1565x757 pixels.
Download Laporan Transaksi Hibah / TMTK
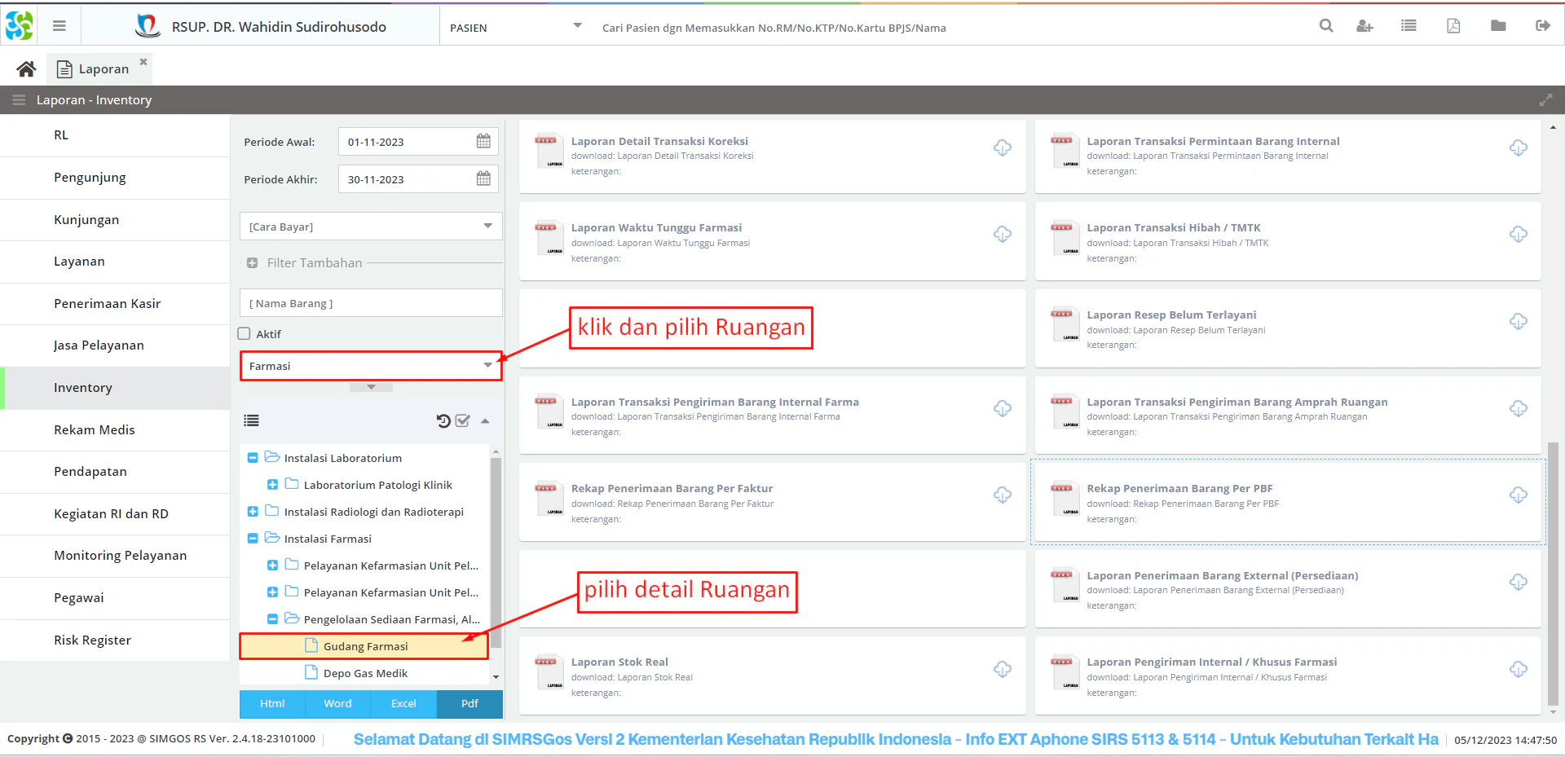pos(1518,234)
